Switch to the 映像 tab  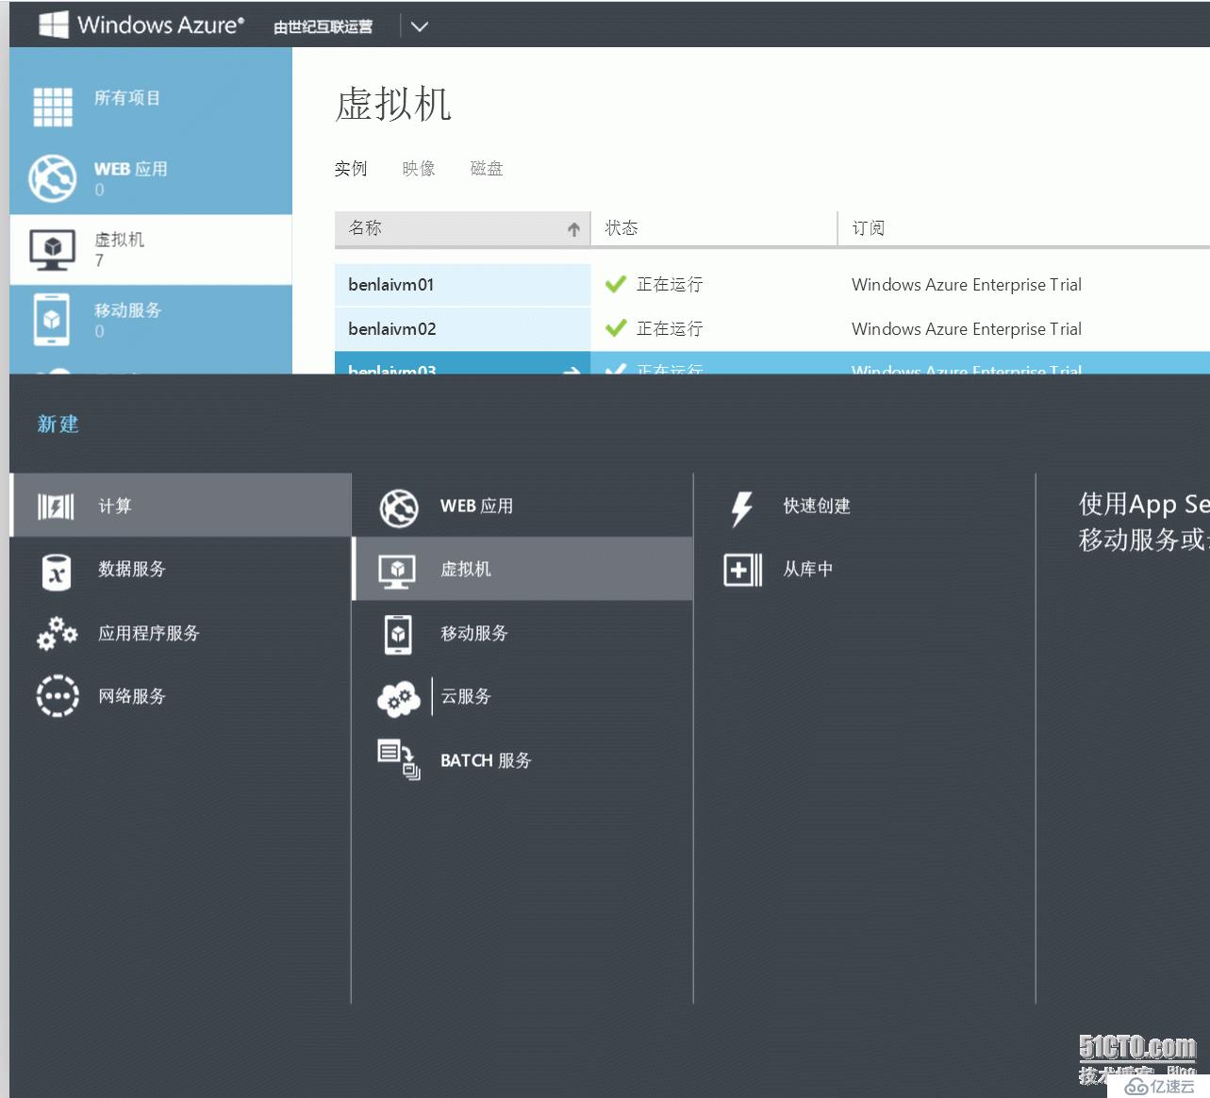(419, 169)
